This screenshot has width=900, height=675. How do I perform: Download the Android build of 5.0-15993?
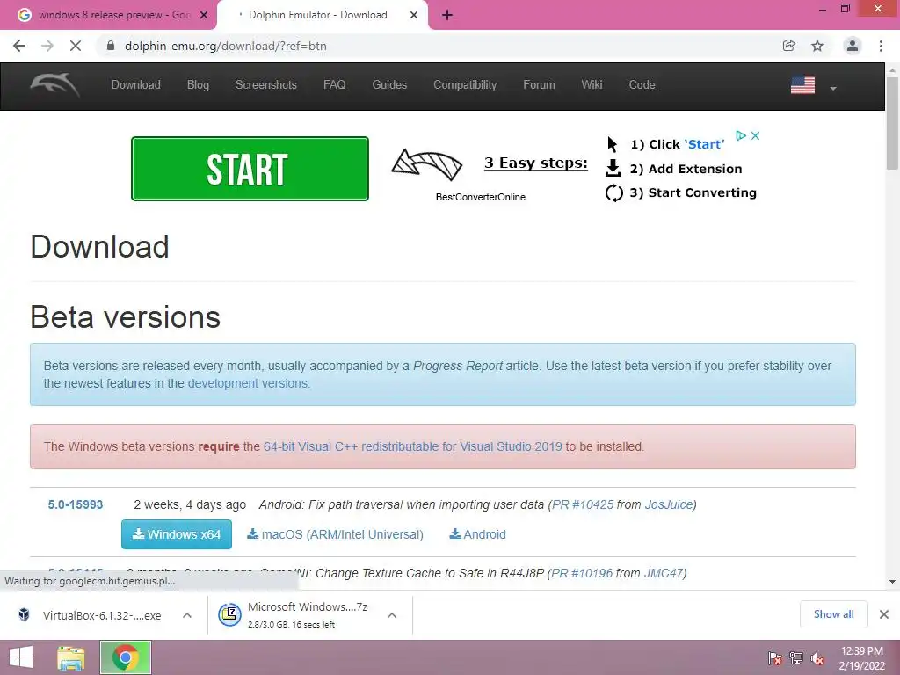click(x=477, y=534)
